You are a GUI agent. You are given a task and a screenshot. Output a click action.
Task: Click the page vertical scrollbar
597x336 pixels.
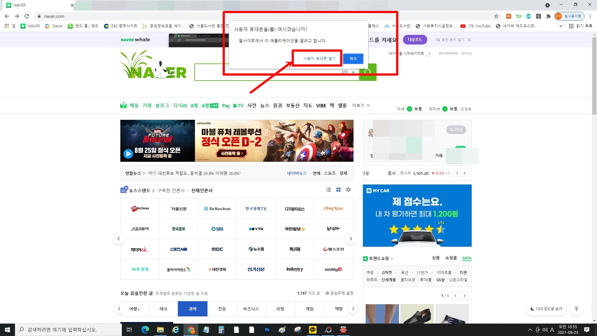click(x=594, y=76)
